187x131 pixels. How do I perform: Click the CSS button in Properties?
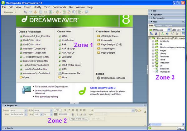click(x=57, y=110)
